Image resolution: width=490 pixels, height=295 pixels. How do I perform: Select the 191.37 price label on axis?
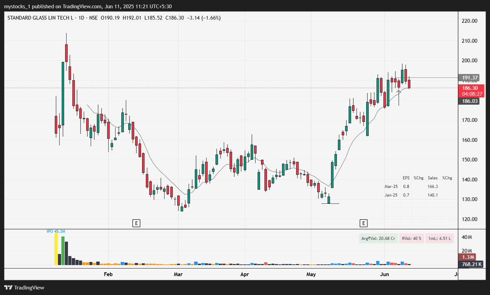click(470, 78)
